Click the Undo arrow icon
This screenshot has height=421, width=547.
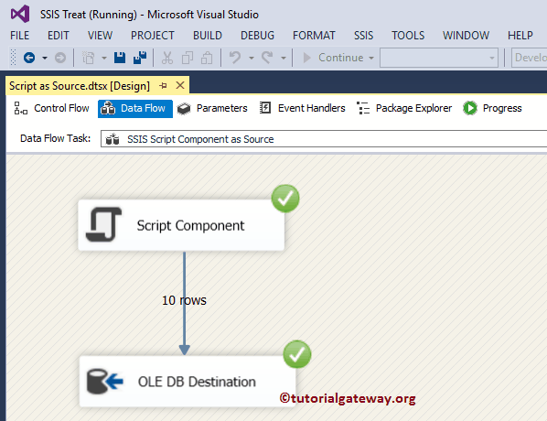pyautogui.click(x=235, y=58)
